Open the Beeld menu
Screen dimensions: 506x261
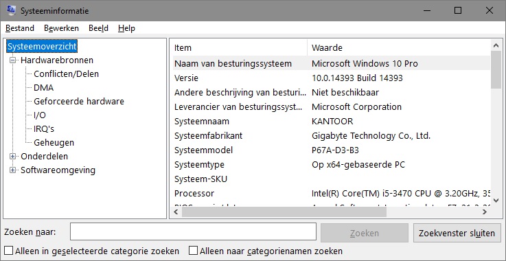click(98, 28)
